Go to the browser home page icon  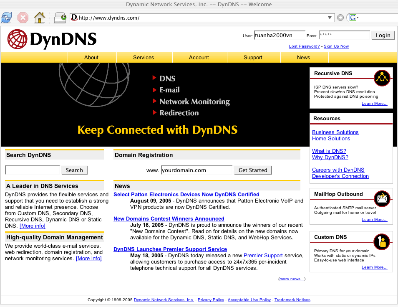39,18
